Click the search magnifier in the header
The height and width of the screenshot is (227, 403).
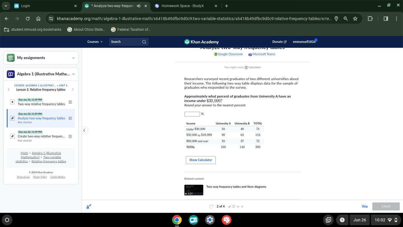[x=144, y=42]
